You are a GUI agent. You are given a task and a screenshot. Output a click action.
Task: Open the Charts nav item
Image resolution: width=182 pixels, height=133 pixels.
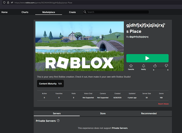pos(25,12)
